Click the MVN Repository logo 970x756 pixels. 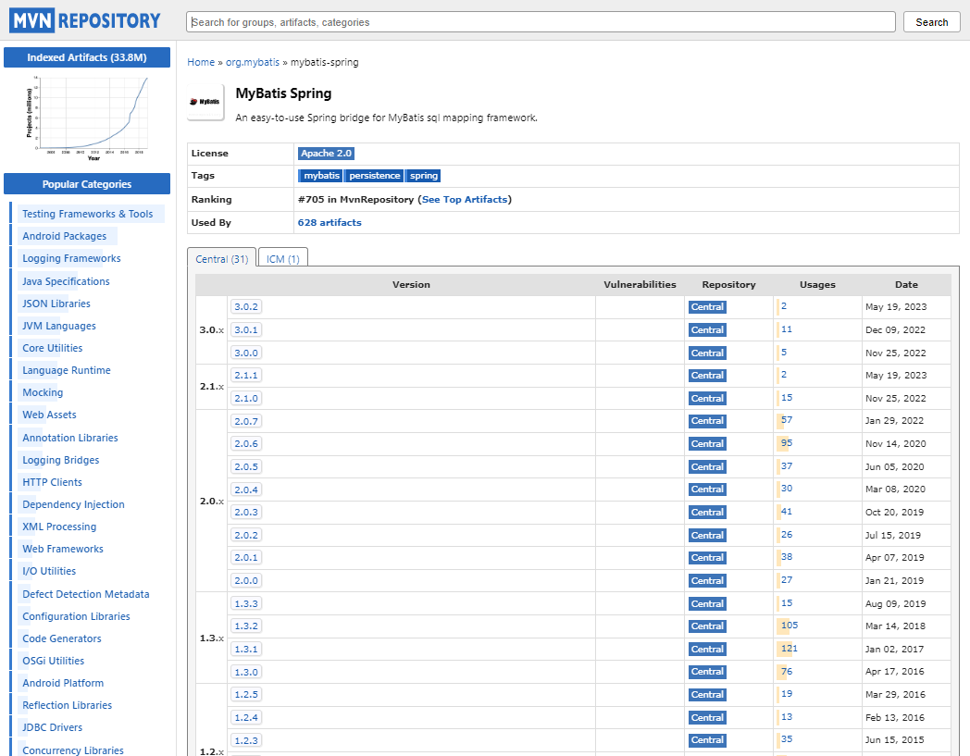click(85, 21)
